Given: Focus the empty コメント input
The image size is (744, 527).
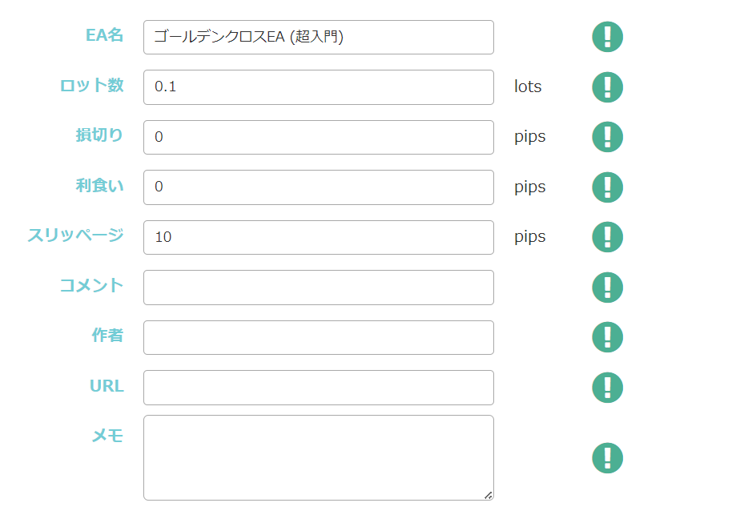Looking at the screenshot, I should [318, 287].
